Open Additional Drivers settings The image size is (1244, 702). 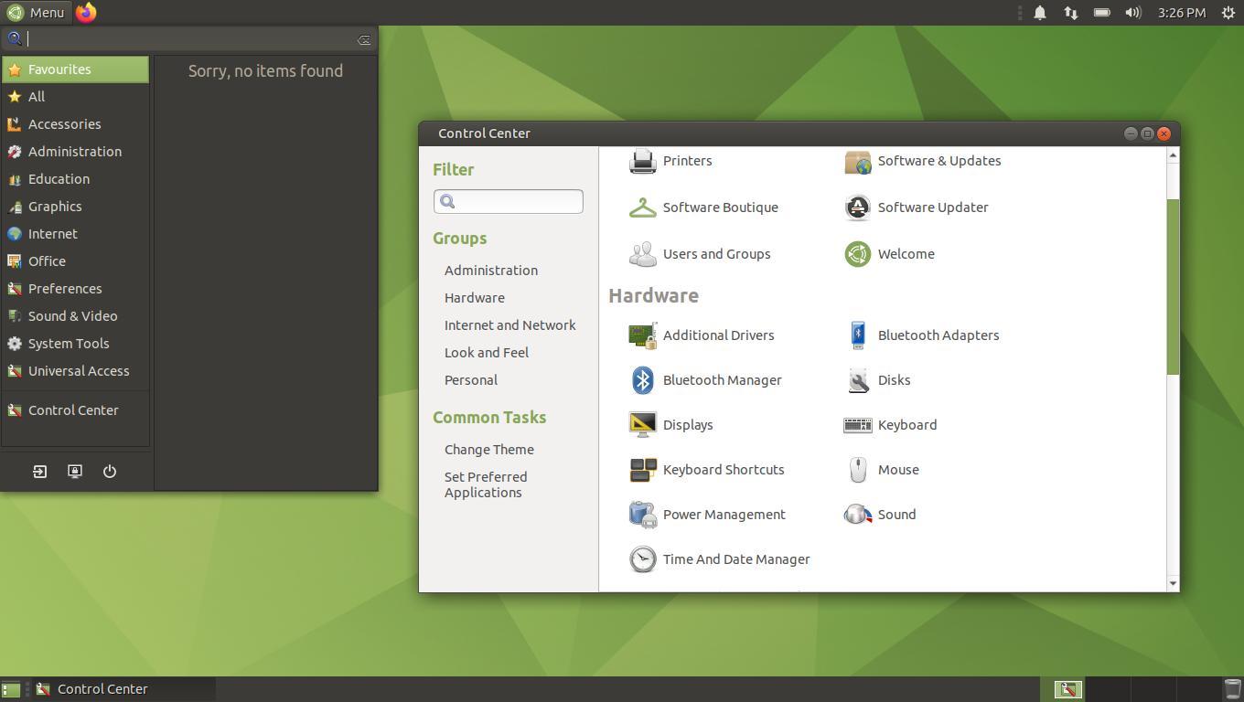tap(718, 335)
